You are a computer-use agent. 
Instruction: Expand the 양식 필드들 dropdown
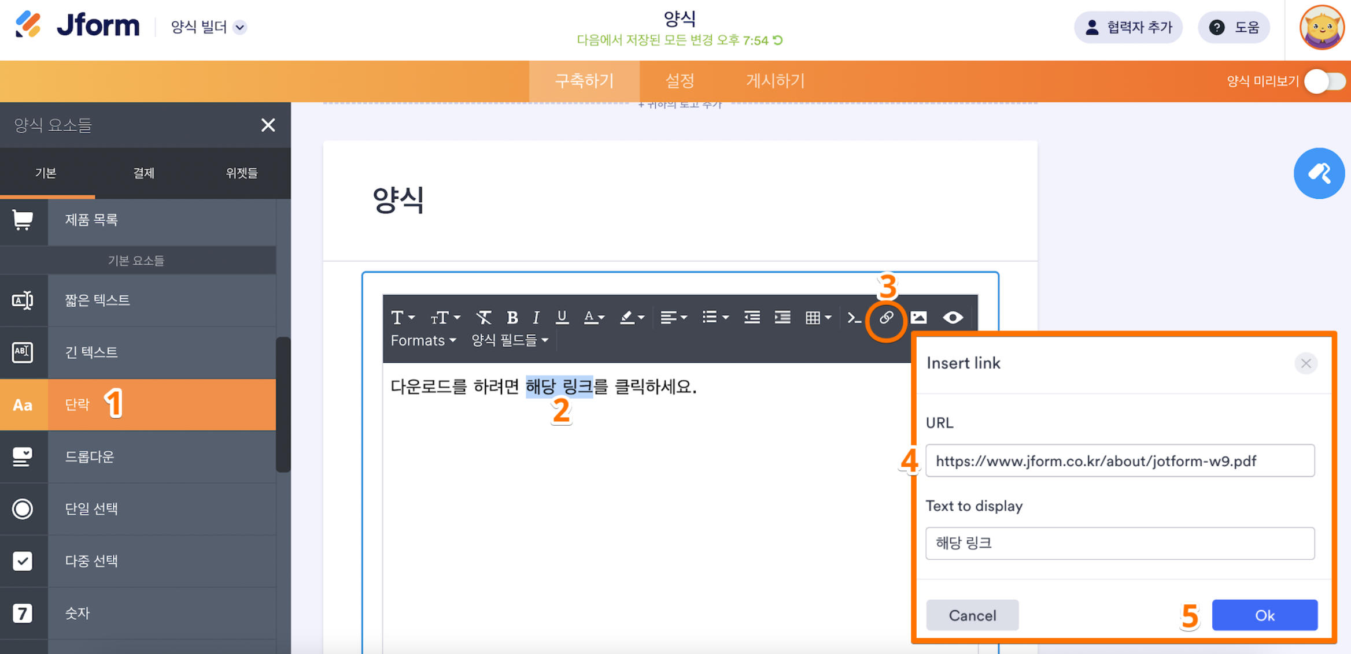point(510,341)
